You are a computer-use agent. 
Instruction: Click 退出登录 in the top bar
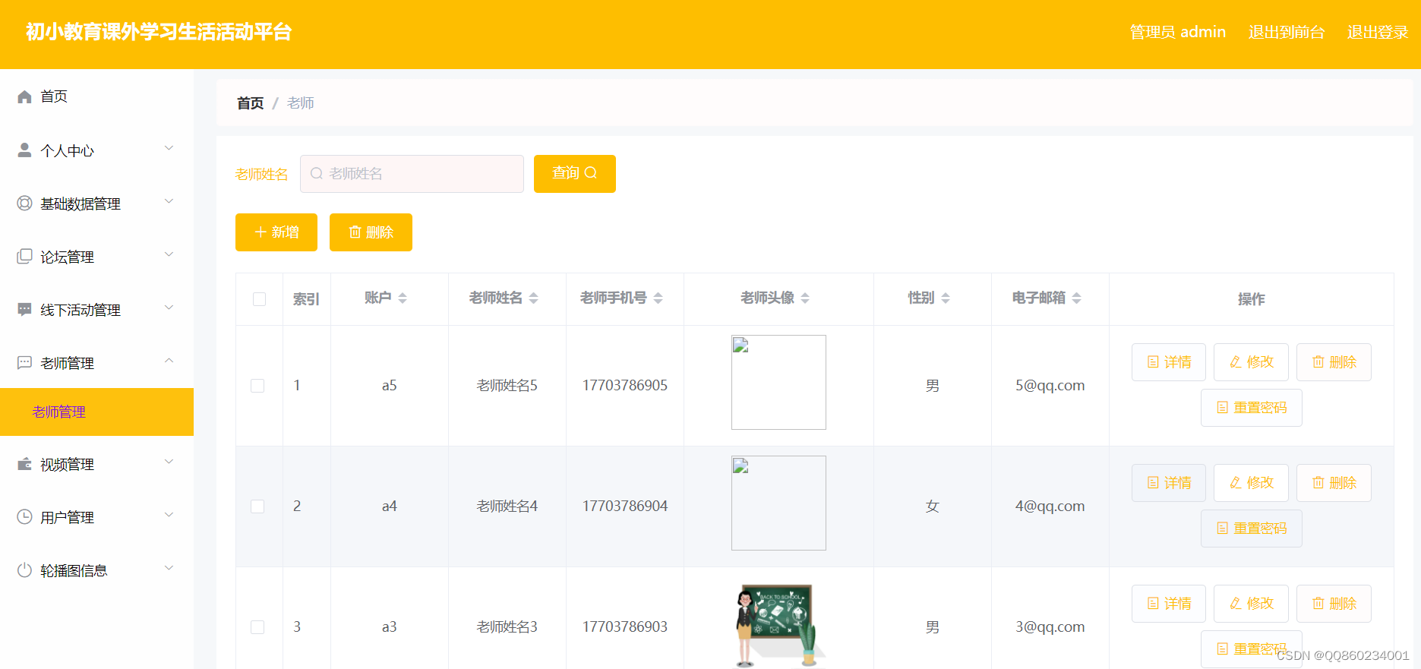(x=1378, y=32)
